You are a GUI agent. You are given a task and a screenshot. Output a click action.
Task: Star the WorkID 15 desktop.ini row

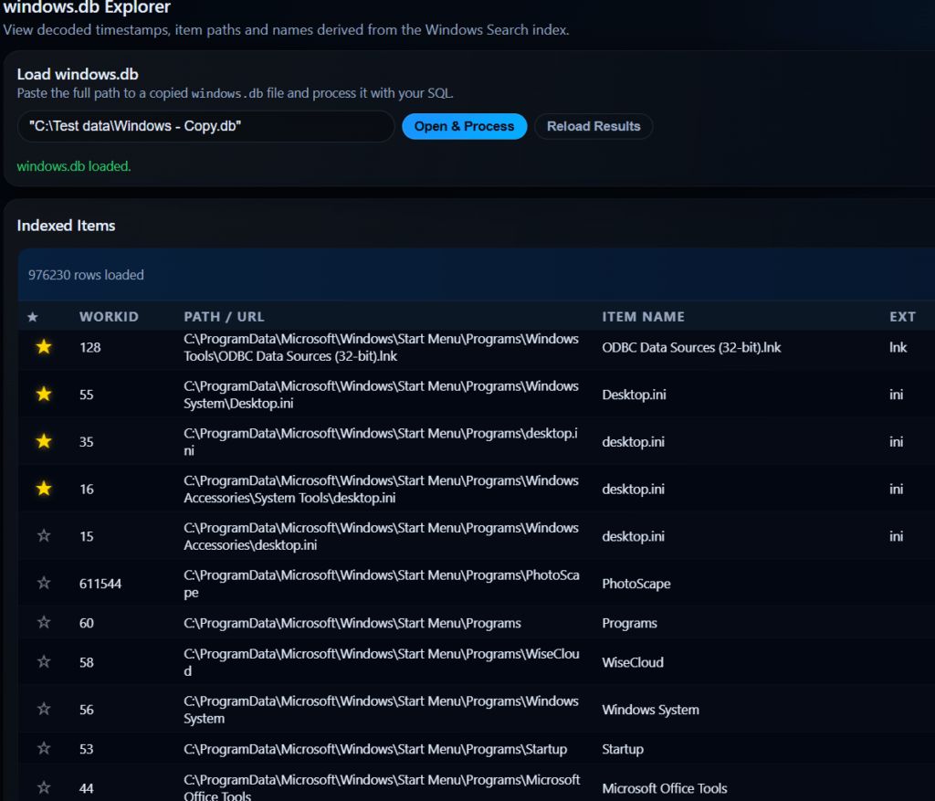pos(43,536)
